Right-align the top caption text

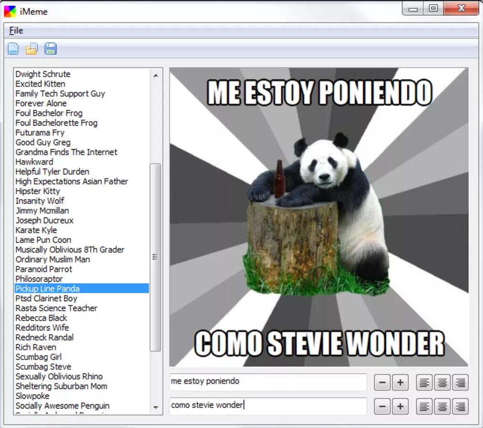[x=461, y=382]
